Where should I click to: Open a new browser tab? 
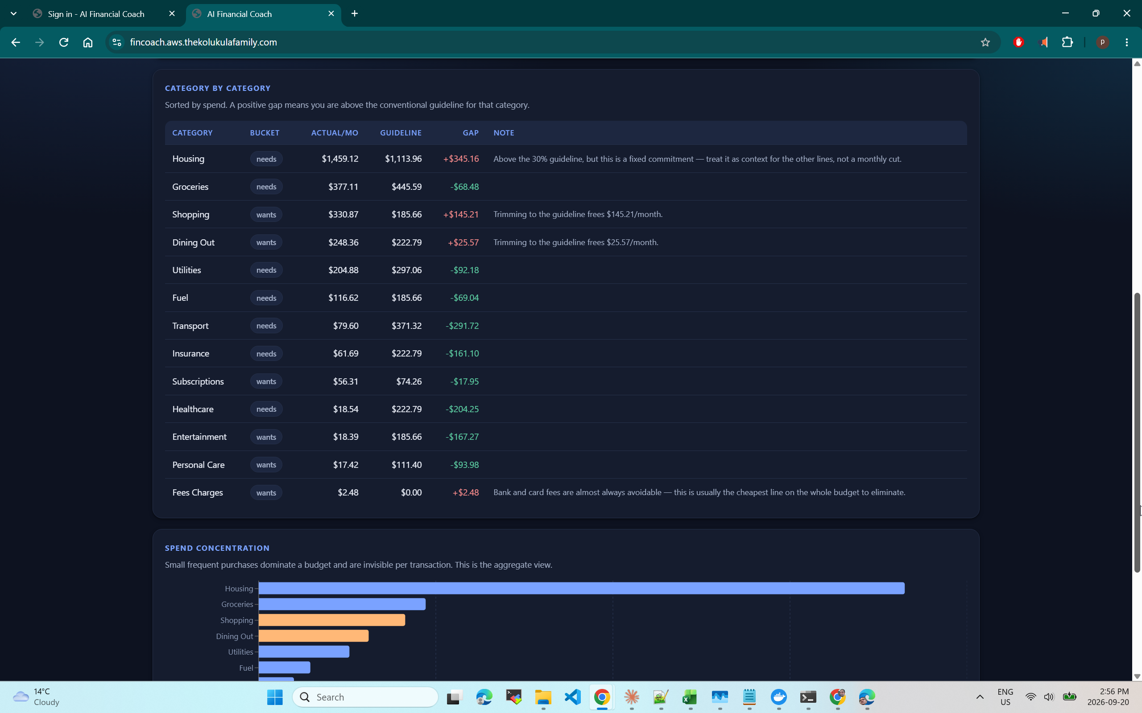click(355, 14)
